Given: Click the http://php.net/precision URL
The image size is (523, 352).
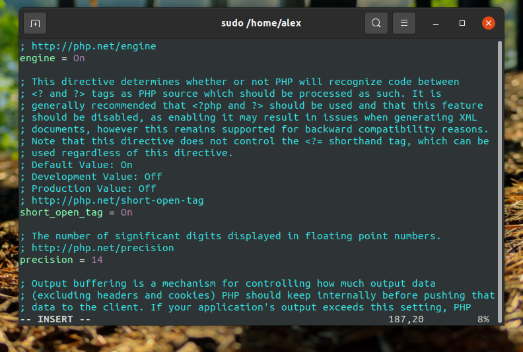Looking at the screenshot, I should (103, 248).
